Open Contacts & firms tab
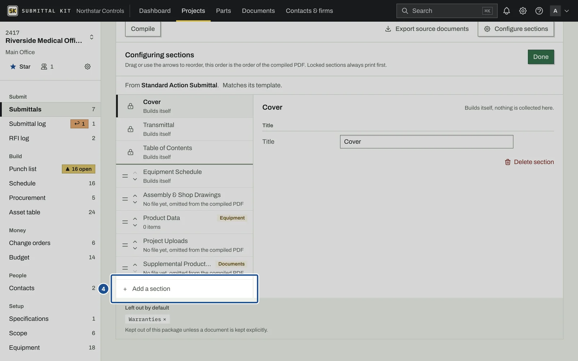This screenshot has height=361, width=578. click(x=309, y=11)
